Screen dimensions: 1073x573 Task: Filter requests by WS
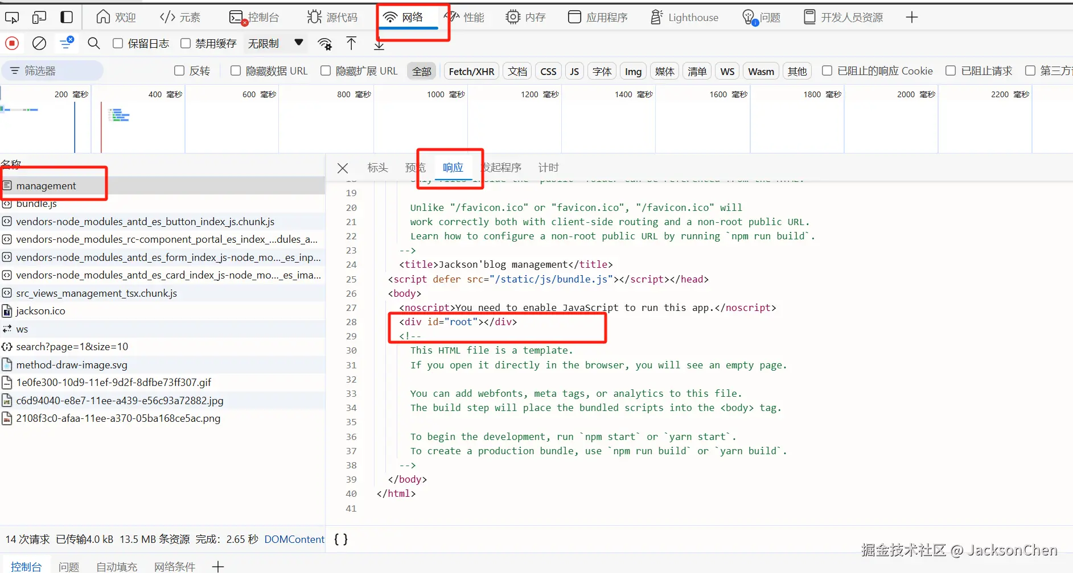click(x=727, y=71)
